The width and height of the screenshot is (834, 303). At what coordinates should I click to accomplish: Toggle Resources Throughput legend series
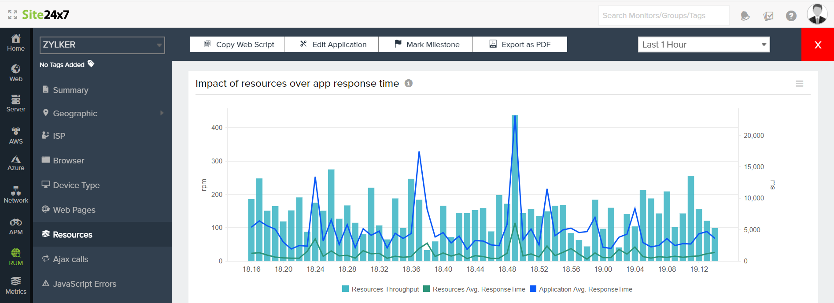pos(380,289)
